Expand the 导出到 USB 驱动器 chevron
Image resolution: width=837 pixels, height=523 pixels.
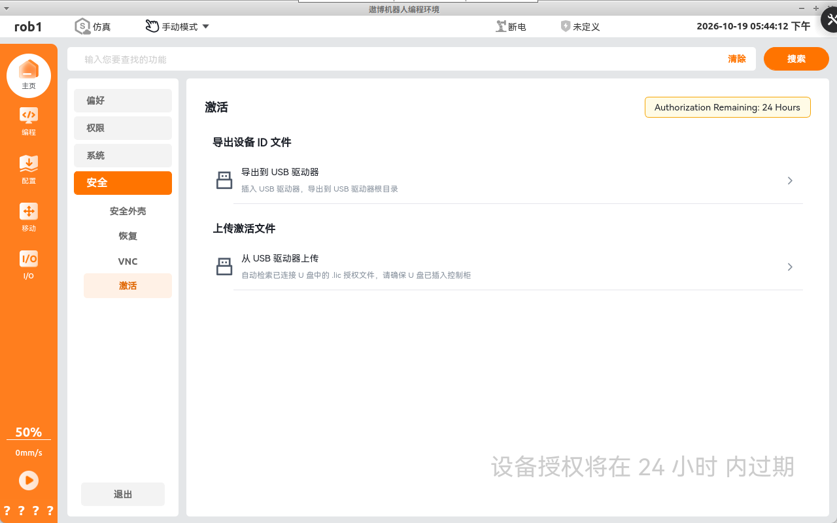(790, 180)
